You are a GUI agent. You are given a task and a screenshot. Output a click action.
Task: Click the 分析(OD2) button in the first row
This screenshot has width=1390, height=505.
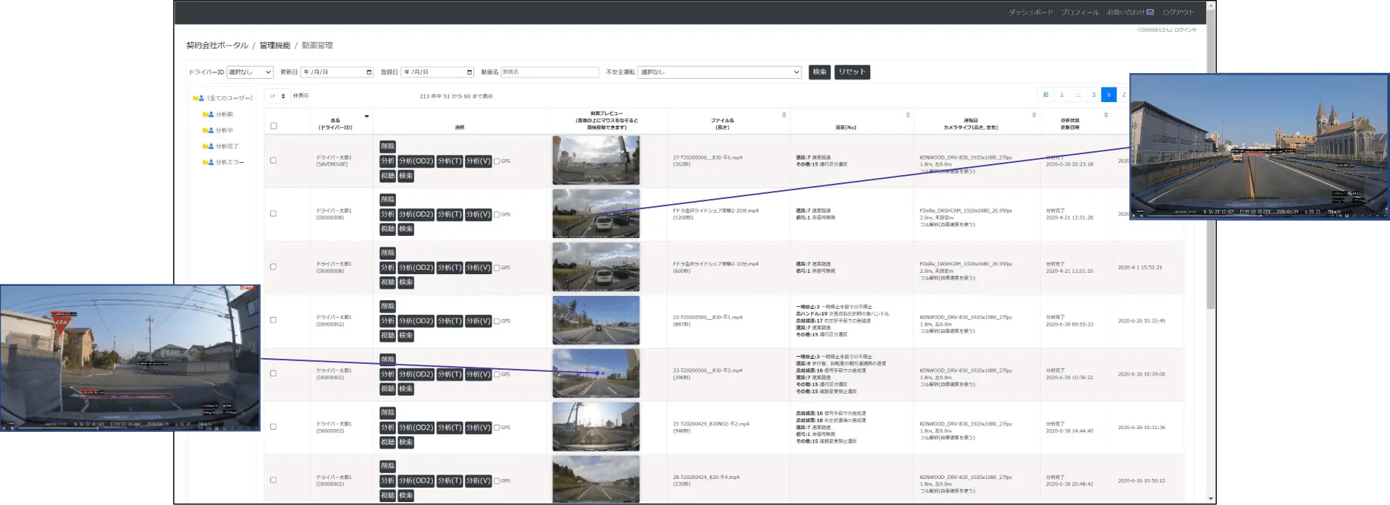coord(416,161)
